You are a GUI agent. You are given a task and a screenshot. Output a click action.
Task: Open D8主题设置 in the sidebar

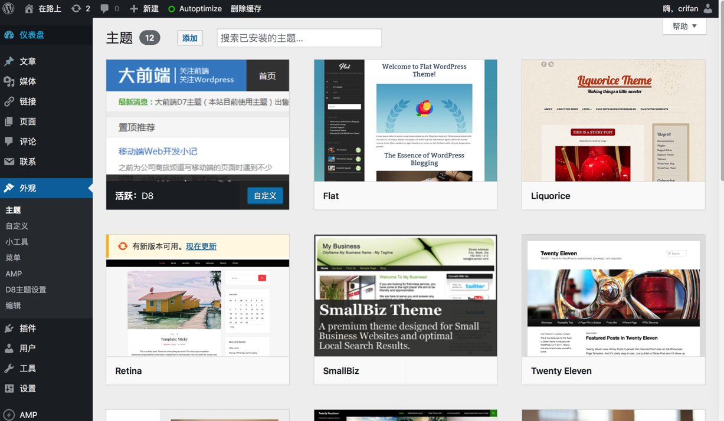click(26, 290)
